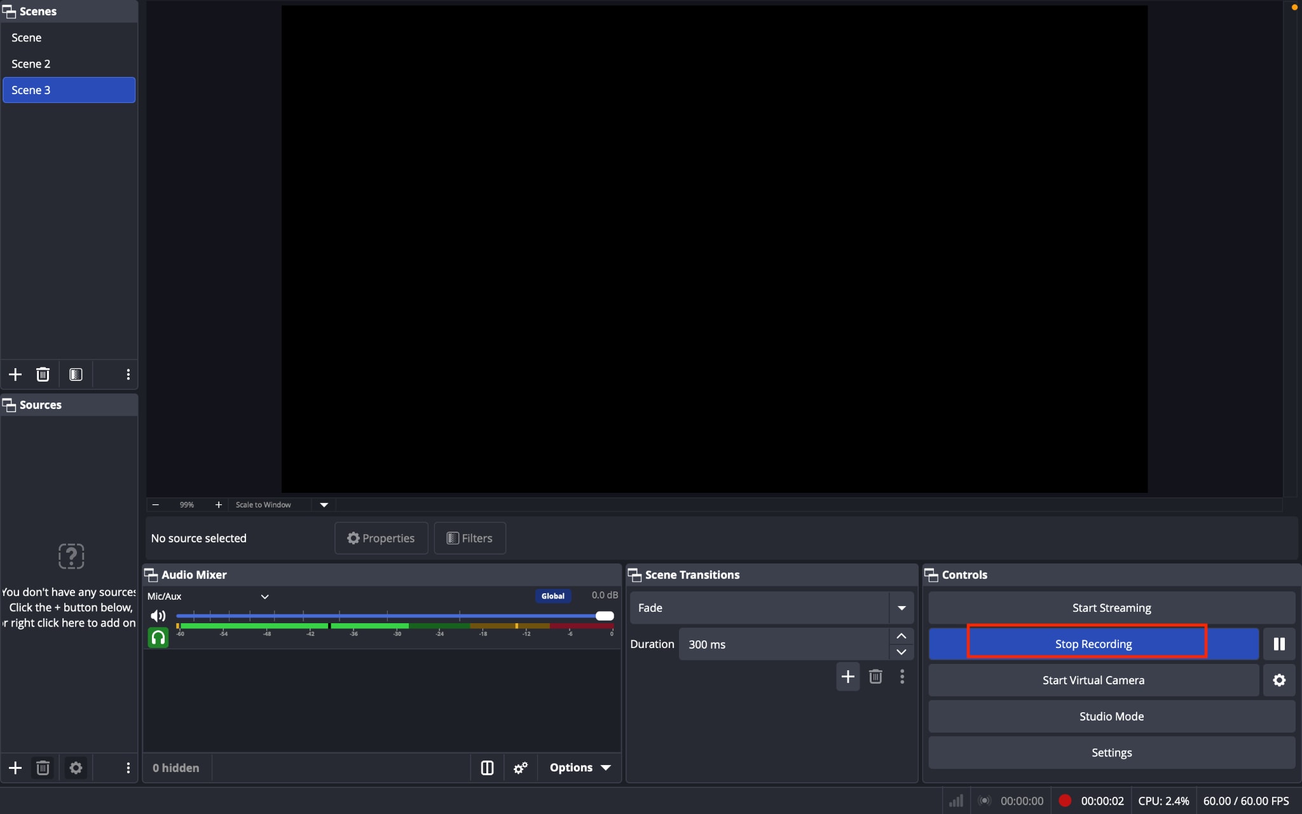Image resolution: width=1302 pixels, height=814 pixels.
Task: Click Start Virtual Camera button
Action: (1093, 680)
